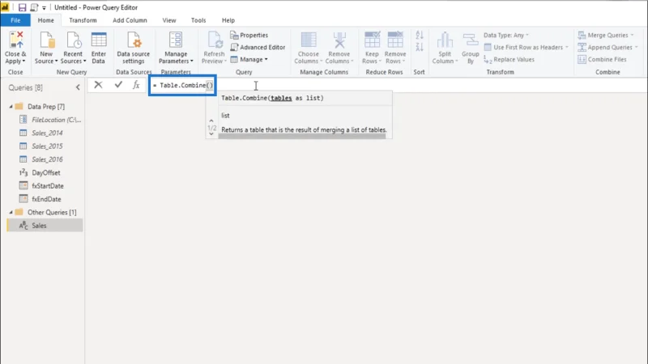
Task: Switch to the Help tab
Action: [228, 20]
